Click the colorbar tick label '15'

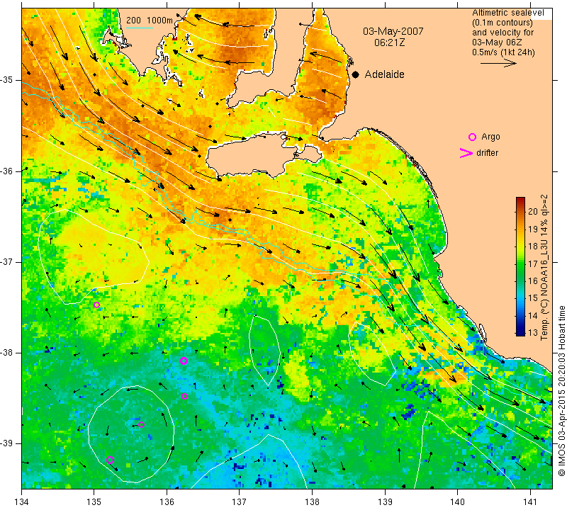[533, 298]
